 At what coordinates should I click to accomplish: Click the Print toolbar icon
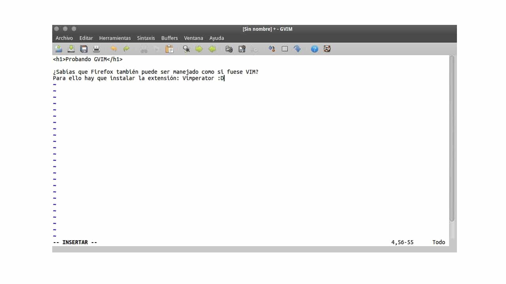coord(96,49)
